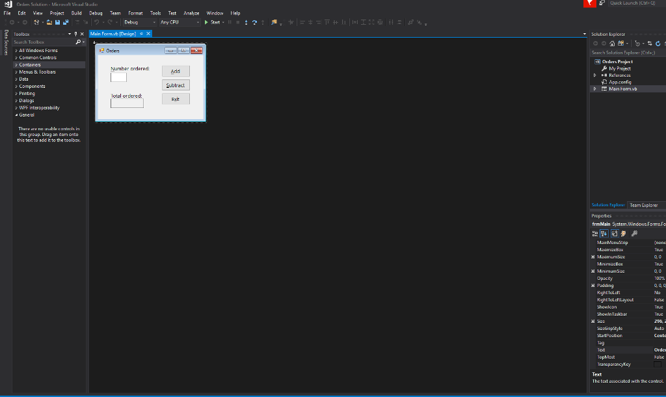The width and height of the screenshot is (666, 397).
Task: Open the Any CPU platform dropdown
Action: (x=197, y=21)
